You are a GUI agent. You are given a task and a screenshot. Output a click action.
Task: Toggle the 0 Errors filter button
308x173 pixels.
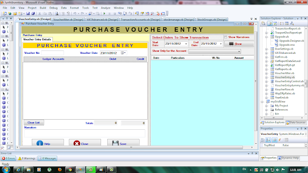coord(9,158)
